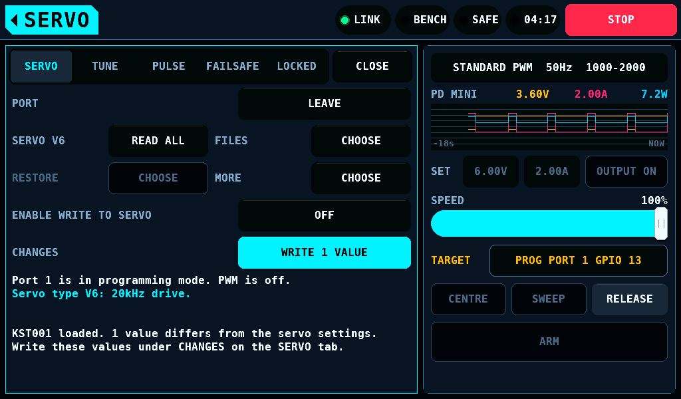Image resolution: width=681 pixels, height=399 pixels.
Task: Grab the SPEED slider handle
Action: click(x=661, y=223)
